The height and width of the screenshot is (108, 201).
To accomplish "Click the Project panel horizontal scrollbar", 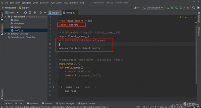I will coord(14,100).
